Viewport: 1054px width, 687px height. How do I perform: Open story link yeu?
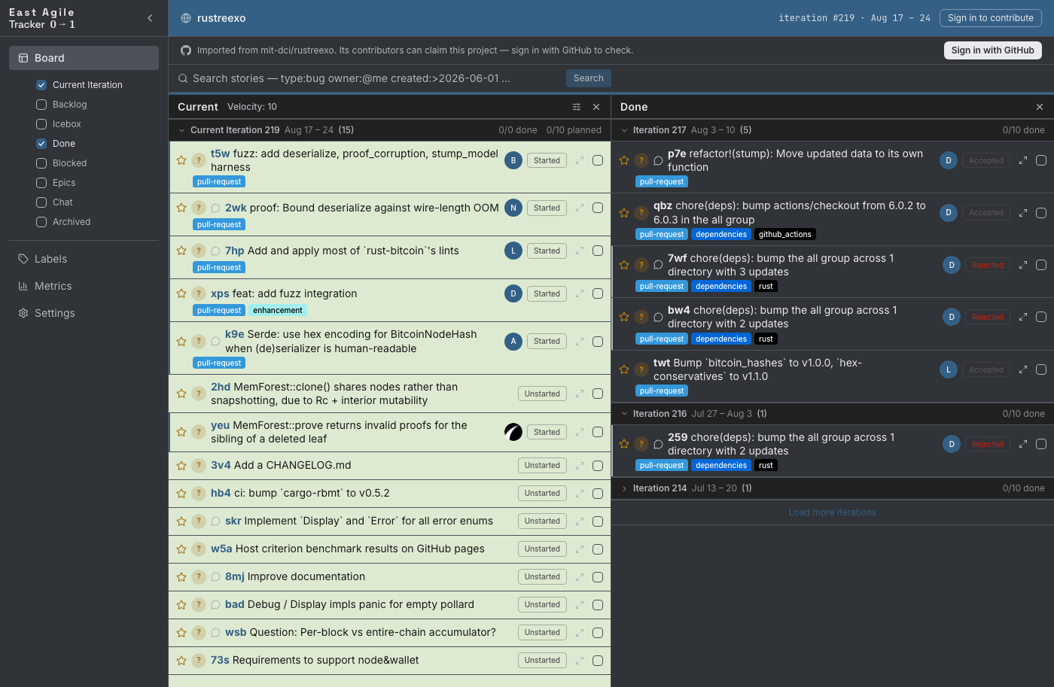click(220, 425)
